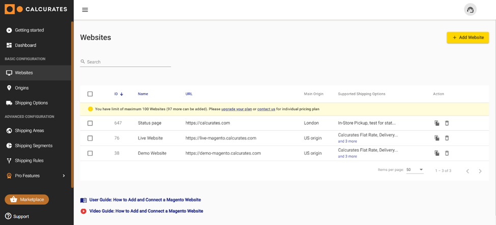Viewport: 496px width, 225px height.
Task: Click the Support question mark icon
Action: click(8, 216)
